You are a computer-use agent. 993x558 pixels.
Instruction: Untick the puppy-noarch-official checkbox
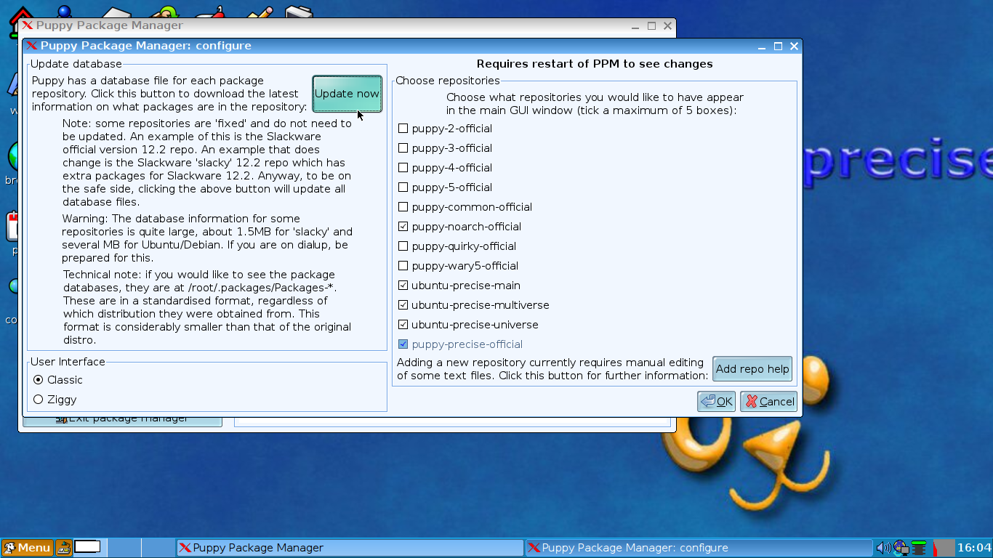tap(403, 227)
